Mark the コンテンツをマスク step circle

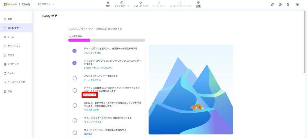[x=75, y=106]
